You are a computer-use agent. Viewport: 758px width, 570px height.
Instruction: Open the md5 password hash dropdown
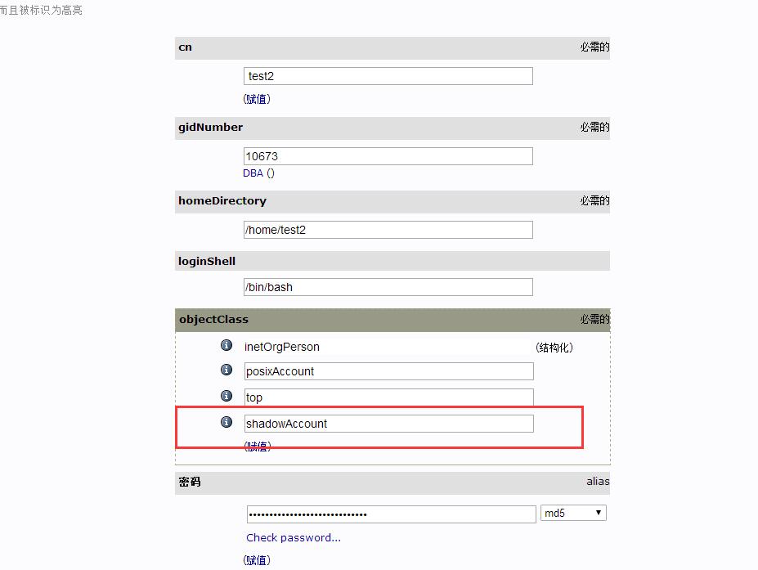tap(572, 513)
